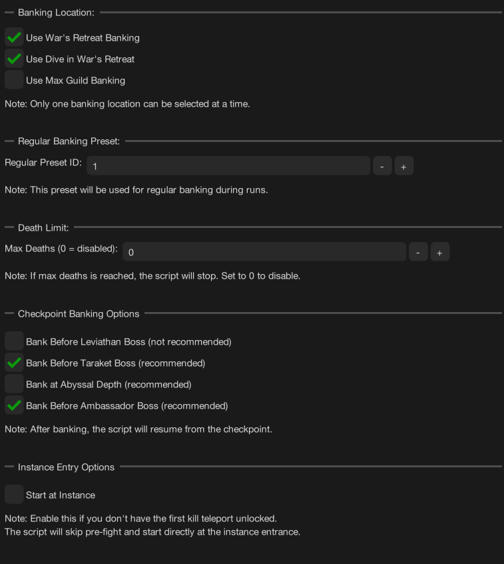Untick Bank Before Ambassador Boss
Image resolution: width=504 pixels, height=564 pixels.
click(14, 406)
